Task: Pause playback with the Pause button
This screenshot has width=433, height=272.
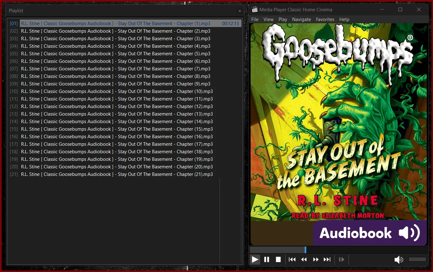Action: point(267,259)
